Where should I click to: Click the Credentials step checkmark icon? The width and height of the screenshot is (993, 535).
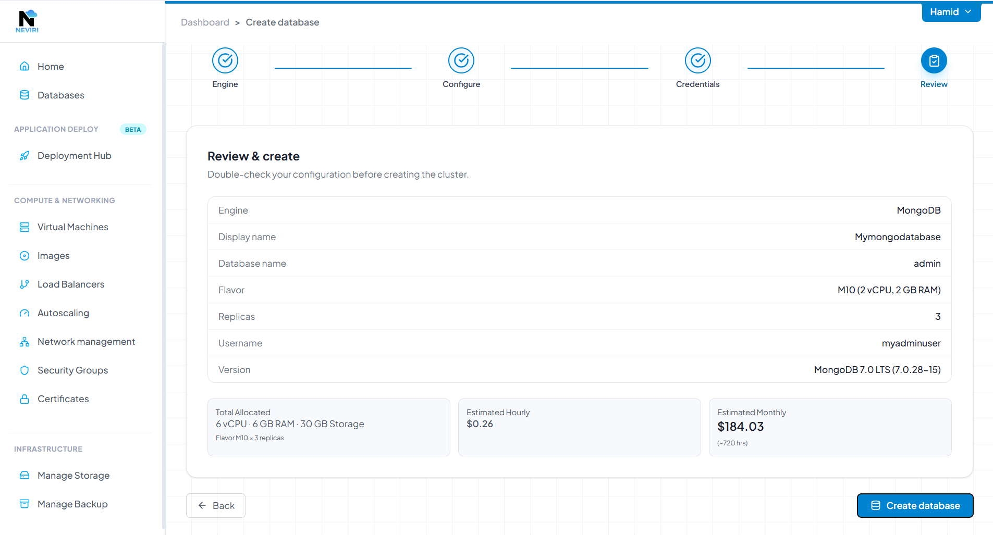coord(698,61)
